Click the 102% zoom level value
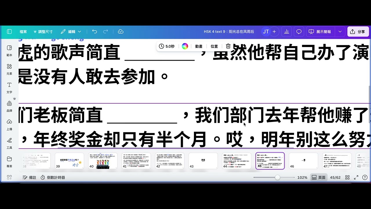 coord(302,177)
